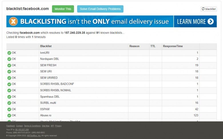Click green check icon for Spamhaus DBL
223x139 pixels.
pyautogui.click(x=9, y=97)
